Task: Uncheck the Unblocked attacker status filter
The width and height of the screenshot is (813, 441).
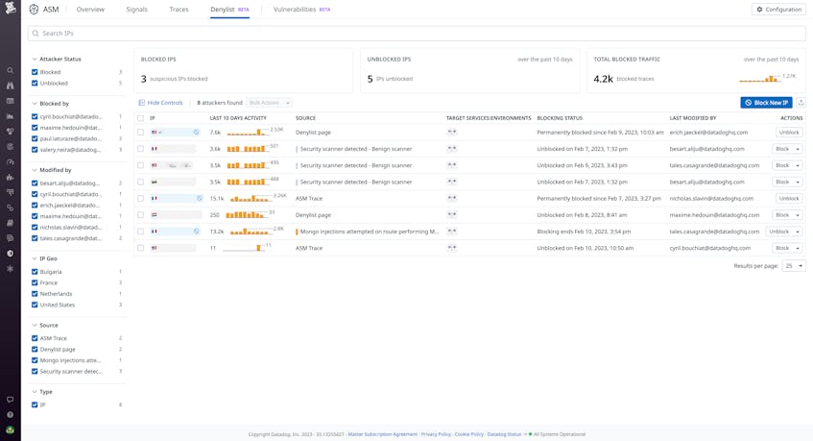Action: [x=35, y=83]
